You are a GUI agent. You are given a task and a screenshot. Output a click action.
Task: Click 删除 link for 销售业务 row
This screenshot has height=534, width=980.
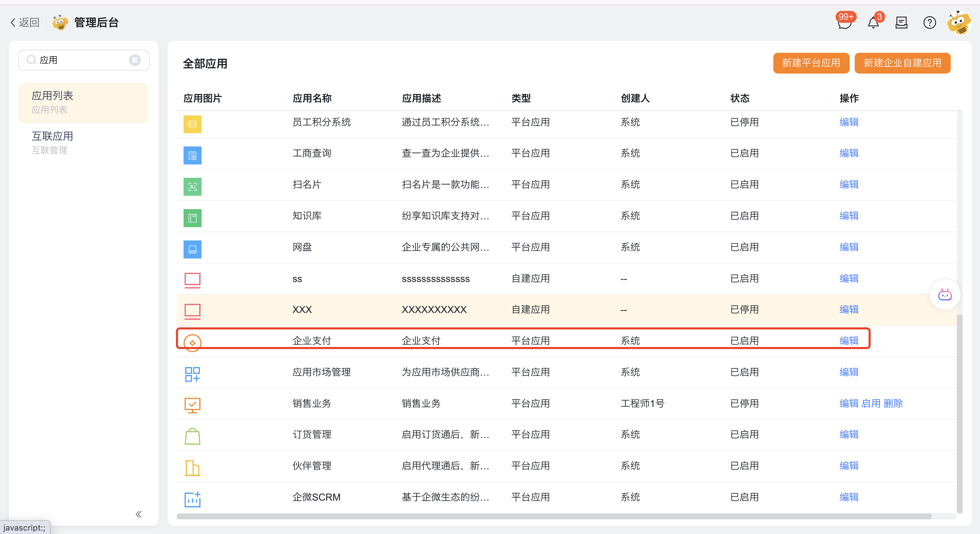(x=893, y=404)
